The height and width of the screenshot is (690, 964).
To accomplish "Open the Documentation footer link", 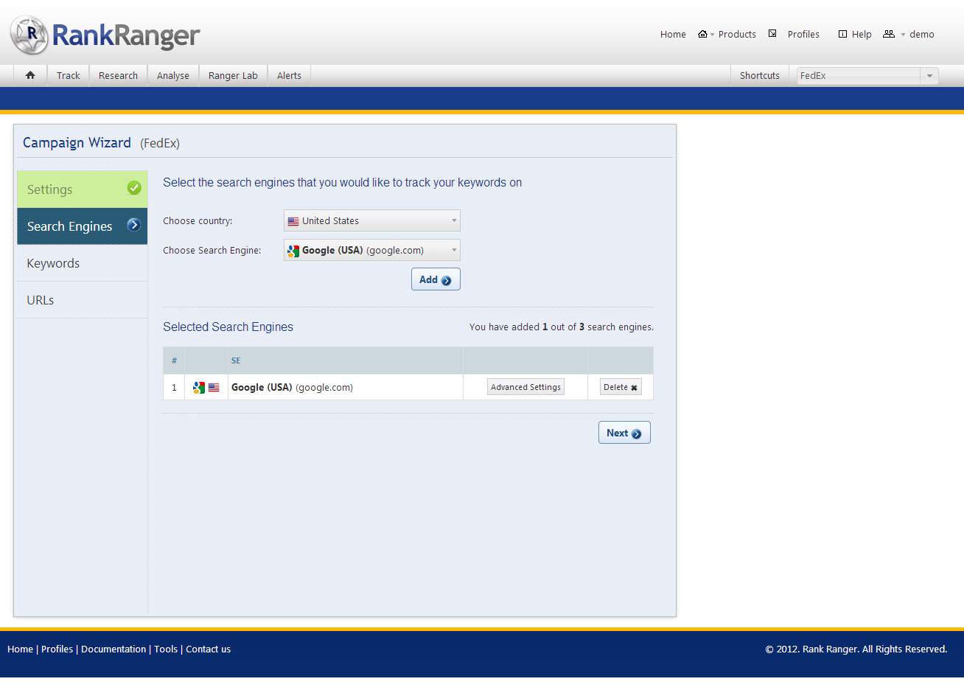I will pos(113,649).
